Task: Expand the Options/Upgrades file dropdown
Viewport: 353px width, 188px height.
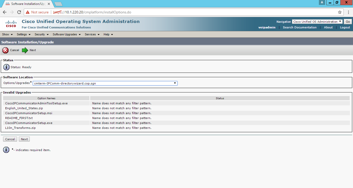Action: point(105,83)
